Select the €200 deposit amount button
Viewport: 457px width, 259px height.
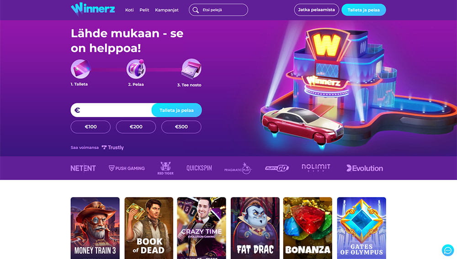pos(136,127)
